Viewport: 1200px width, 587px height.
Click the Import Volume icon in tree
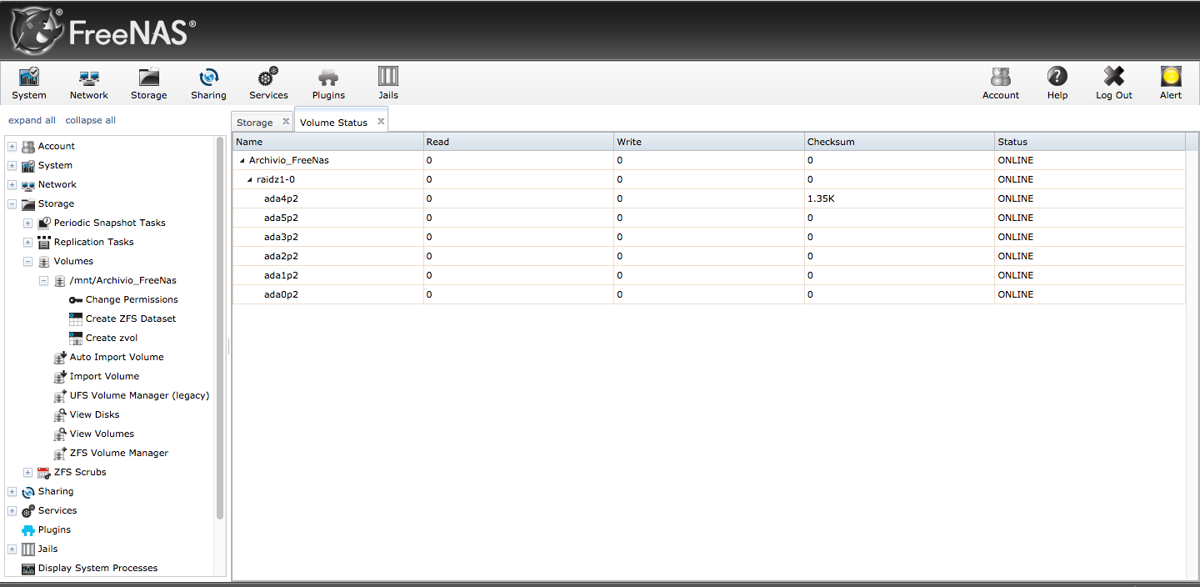60,376
